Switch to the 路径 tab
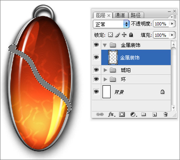Screen dimensions: 180x160 136,15
